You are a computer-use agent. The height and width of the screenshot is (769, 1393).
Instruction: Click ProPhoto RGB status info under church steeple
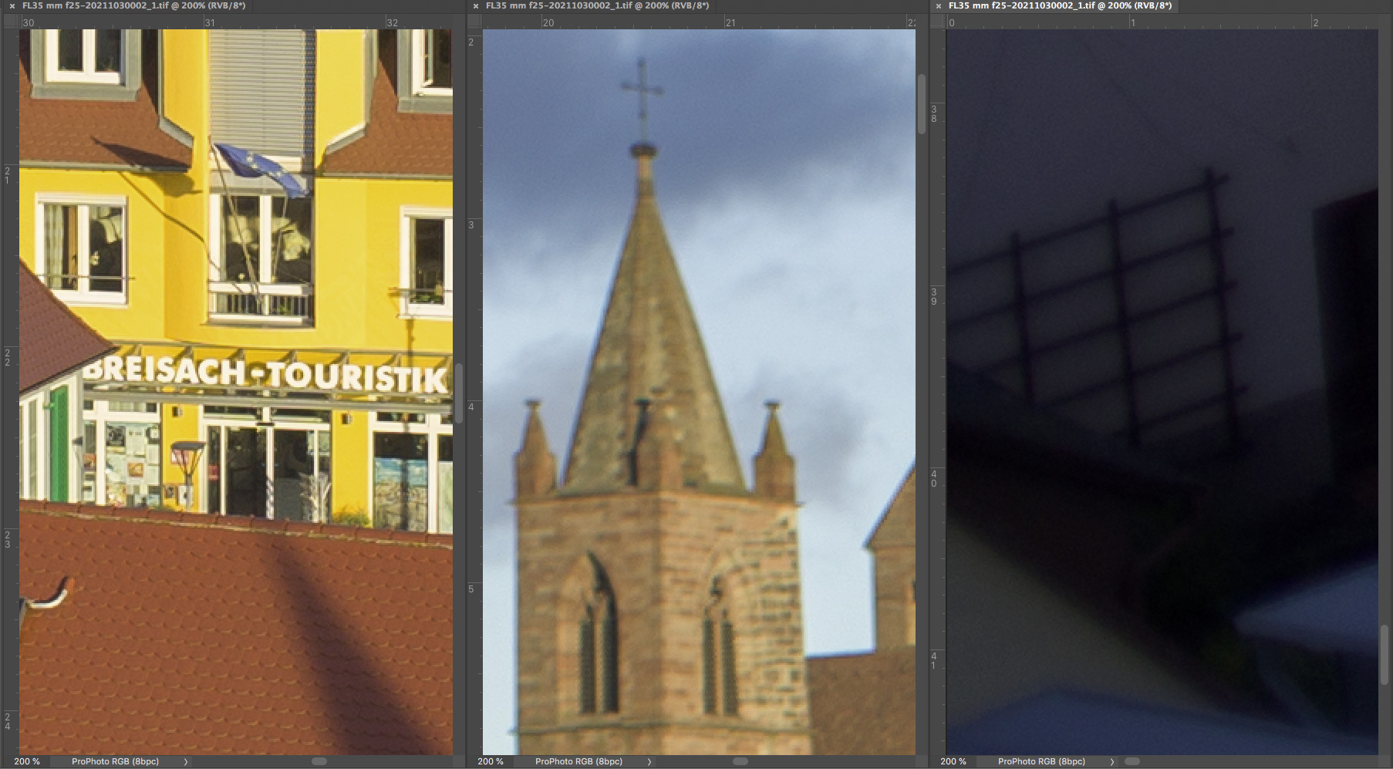coord(578,762)
